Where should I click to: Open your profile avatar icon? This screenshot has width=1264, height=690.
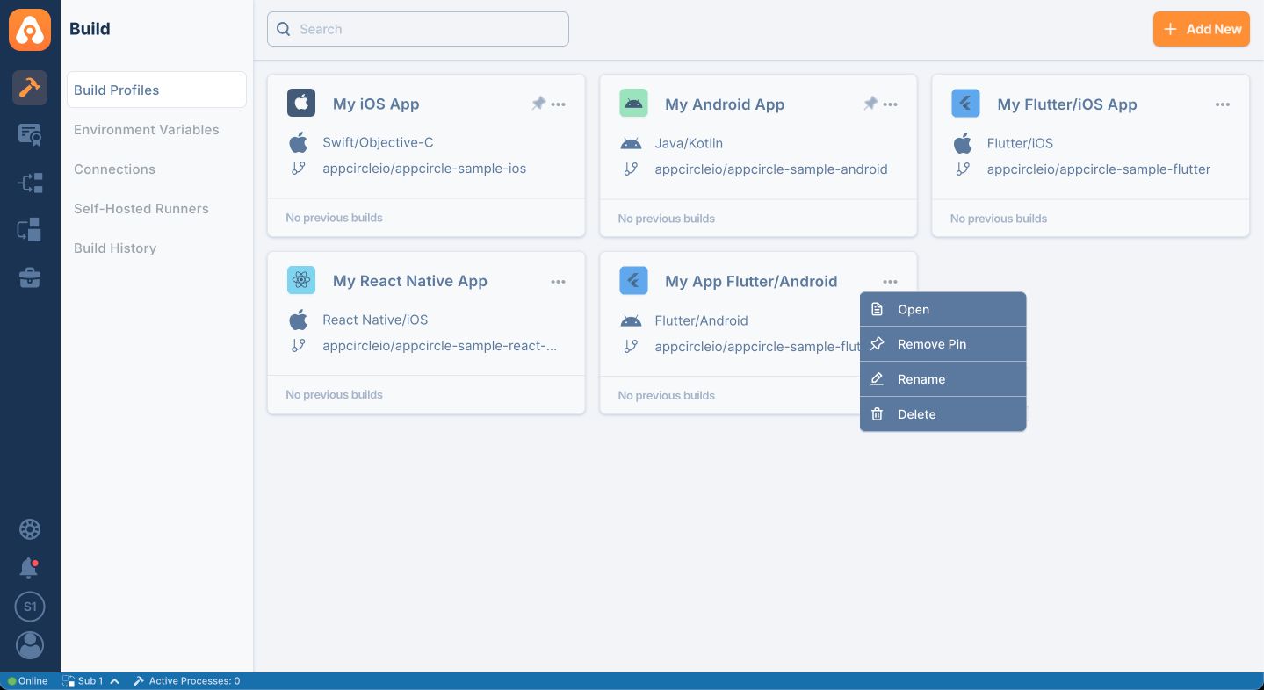tap(30, 645)
